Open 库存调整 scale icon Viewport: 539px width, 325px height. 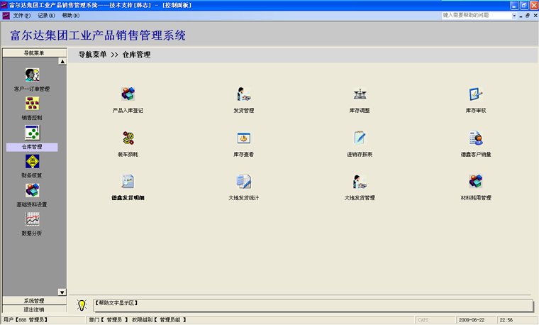pyautogui.click(x=360, y=94)
